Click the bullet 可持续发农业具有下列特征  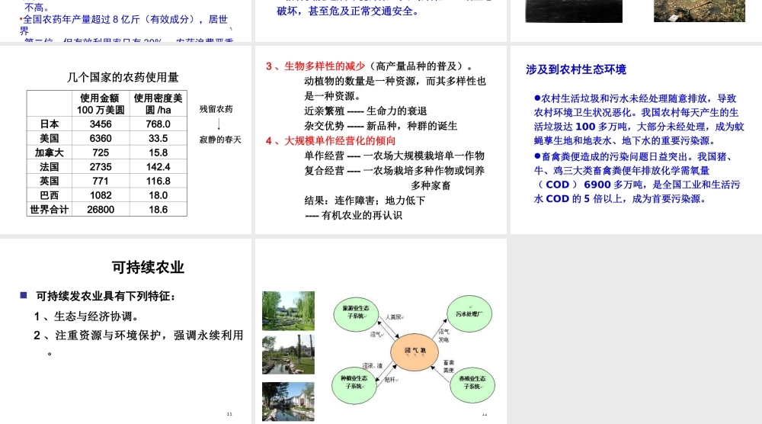coord(105,296)
